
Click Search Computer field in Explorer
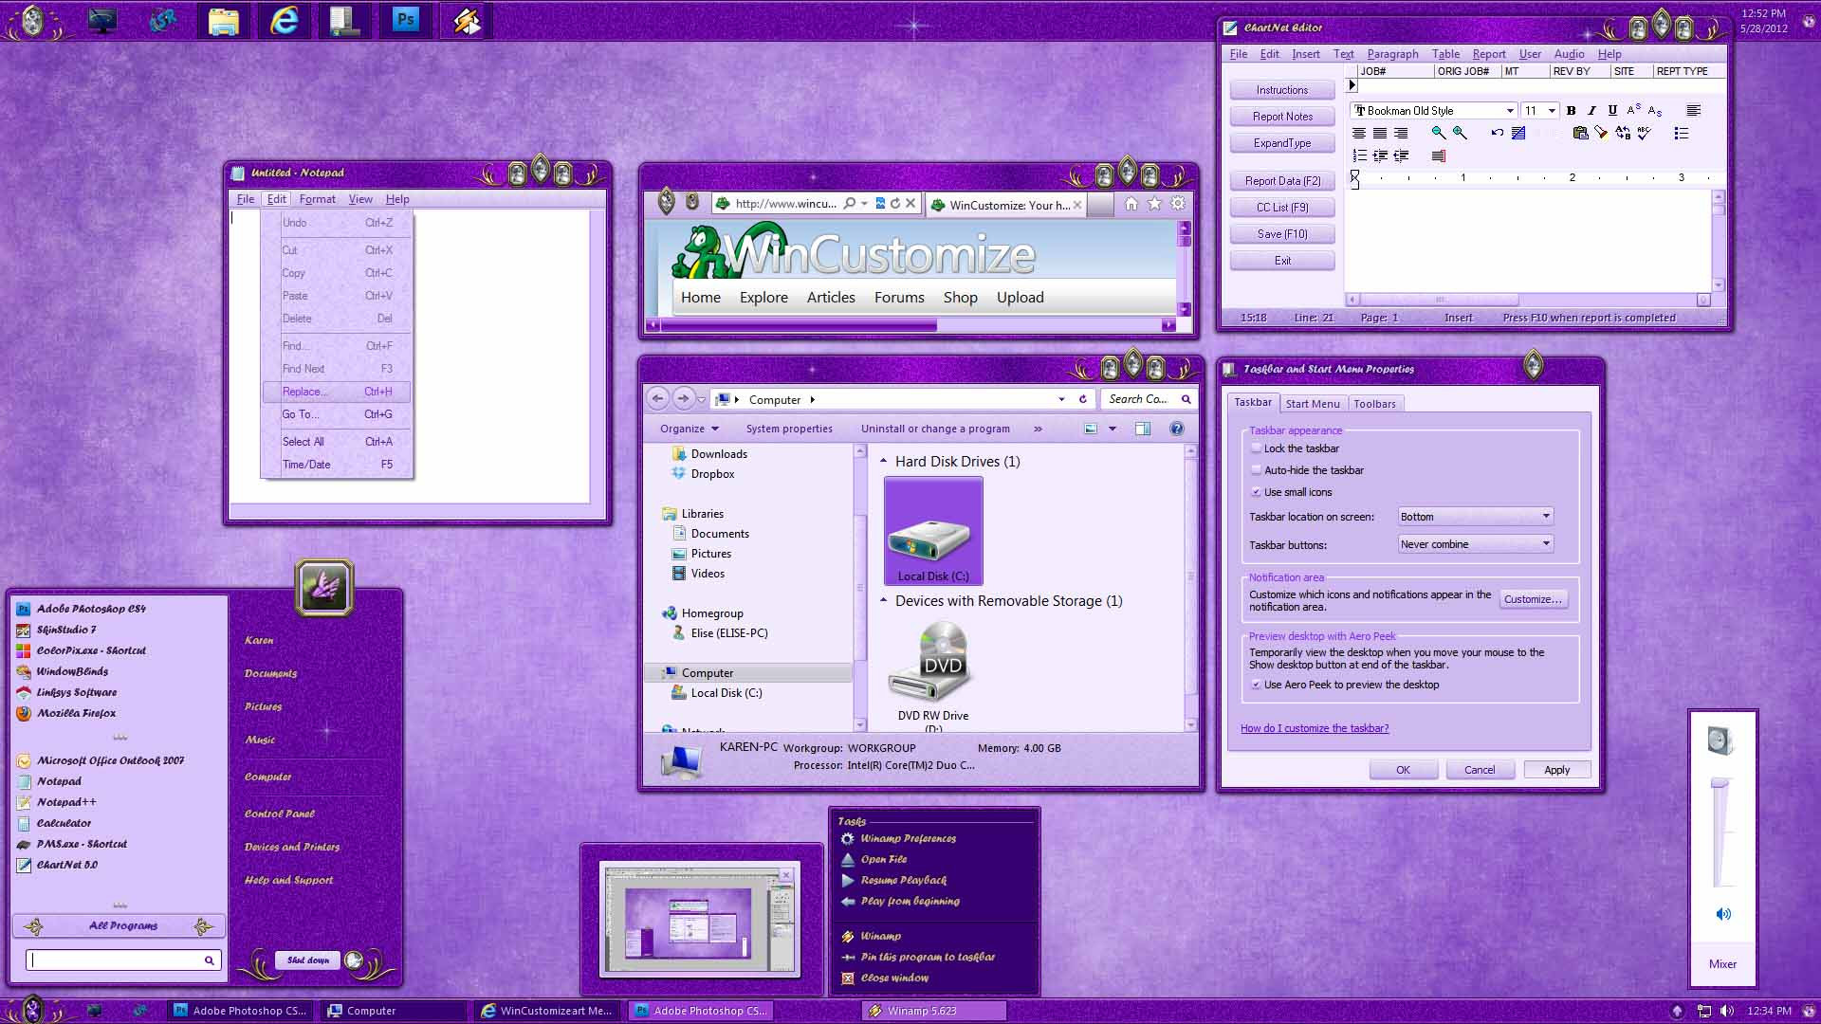(x=1148, y=399)
